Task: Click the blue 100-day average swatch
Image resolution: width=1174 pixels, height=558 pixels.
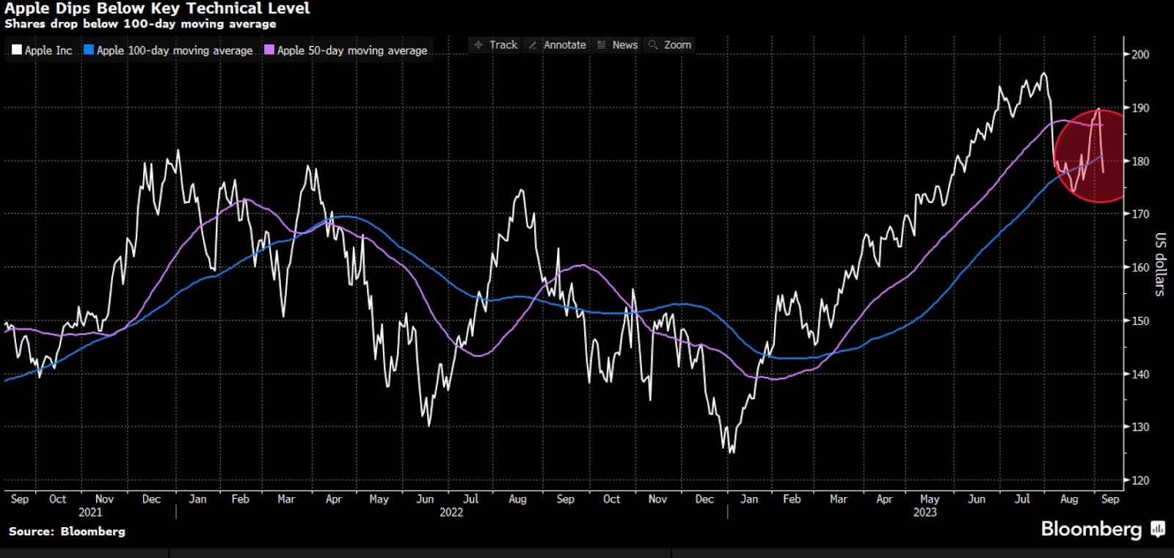Action: [x=89, y=50]
